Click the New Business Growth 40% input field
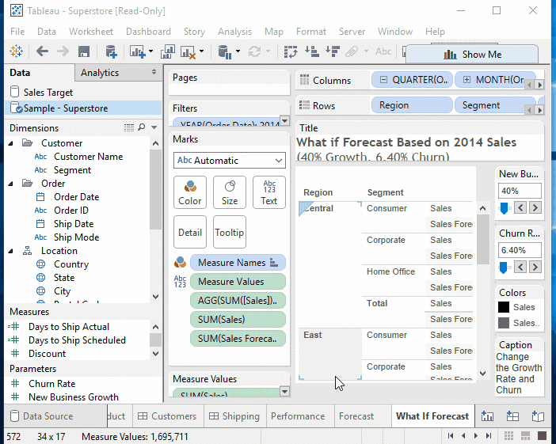 520,191
